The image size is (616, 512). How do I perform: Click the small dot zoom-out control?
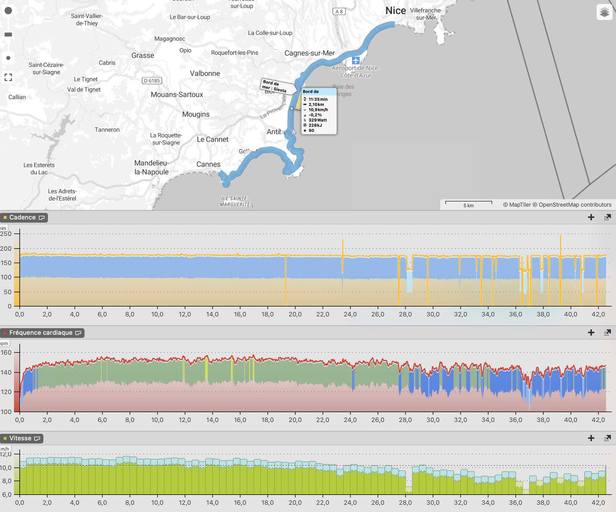coord(8,58)
